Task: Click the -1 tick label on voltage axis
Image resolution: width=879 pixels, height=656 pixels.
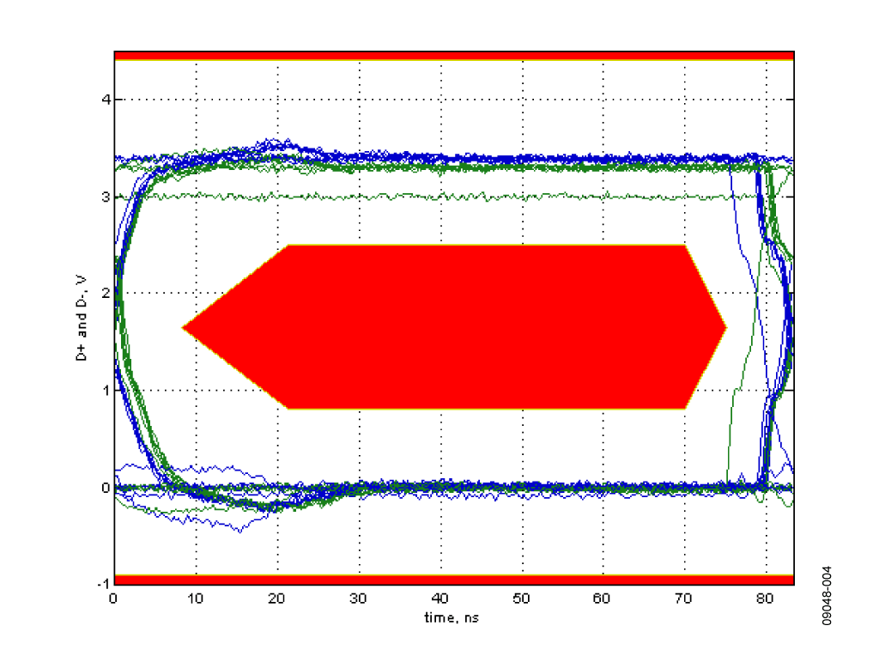Action: point(103,584)
